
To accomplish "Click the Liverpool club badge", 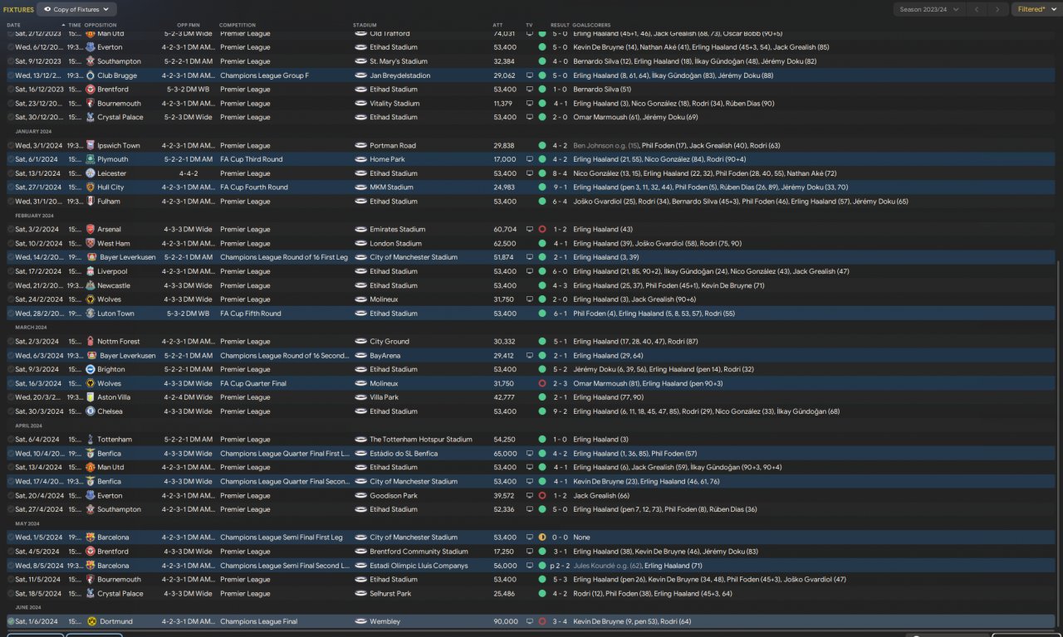I will 90,271.
